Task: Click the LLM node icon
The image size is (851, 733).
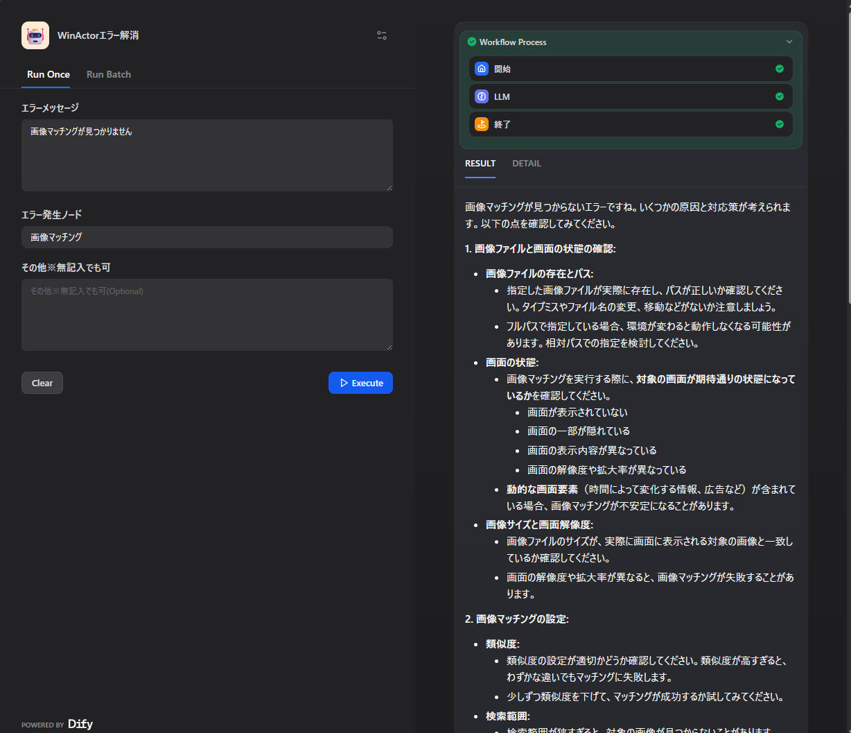Action: [x=482, y=96]
